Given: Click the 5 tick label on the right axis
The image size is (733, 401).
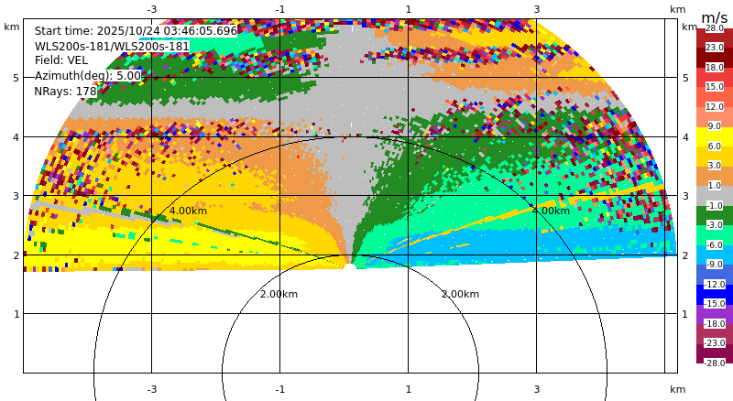Looking at the screenshot, I should (685, 78).
